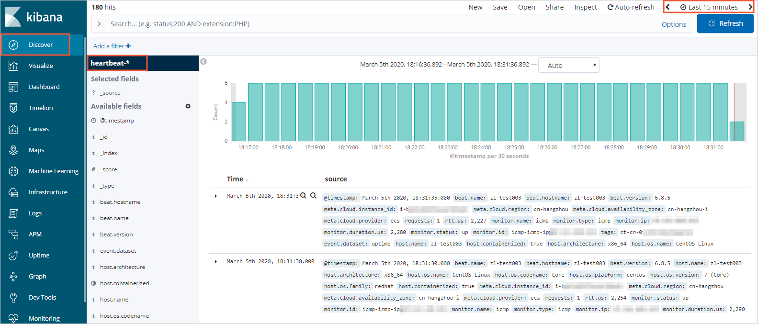758x324 pixels.
Task: Toggle Auto-refresh in the top bar
Action: 631,7
